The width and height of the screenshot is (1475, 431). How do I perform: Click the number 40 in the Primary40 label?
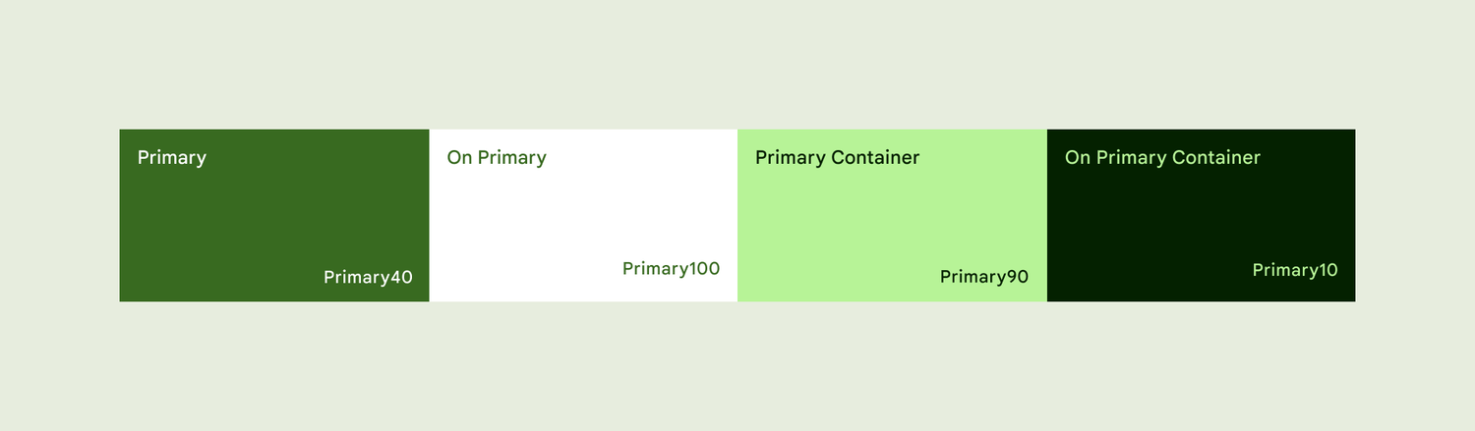pyautogui.click(x=401, y=278)
